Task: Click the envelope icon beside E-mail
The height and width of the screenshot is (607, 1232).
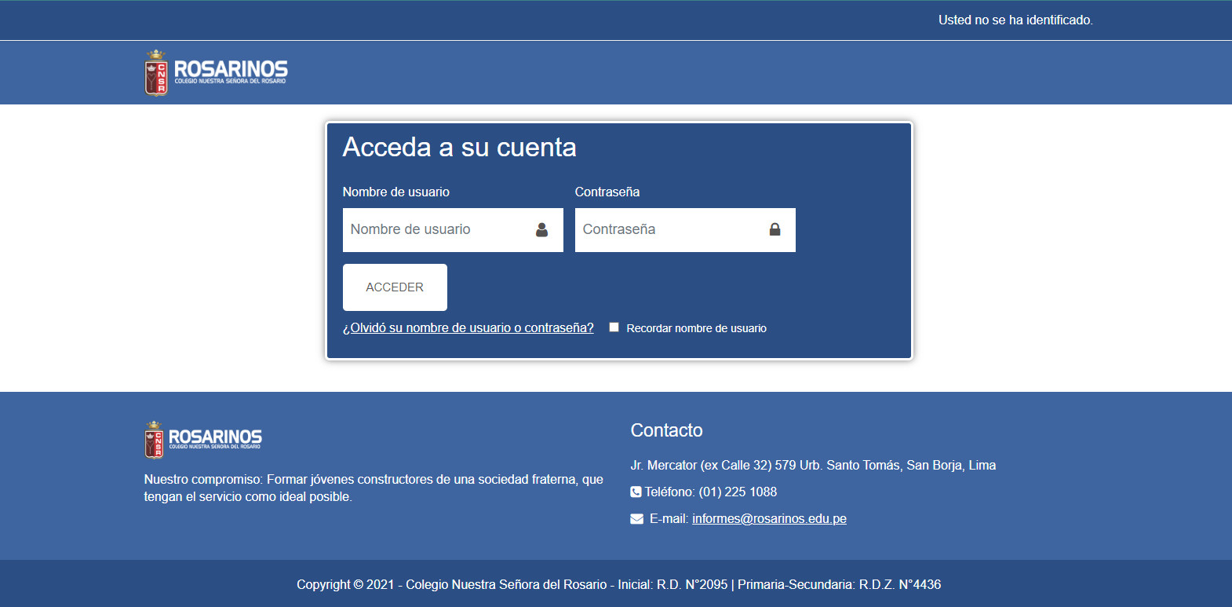Action: 636,519
